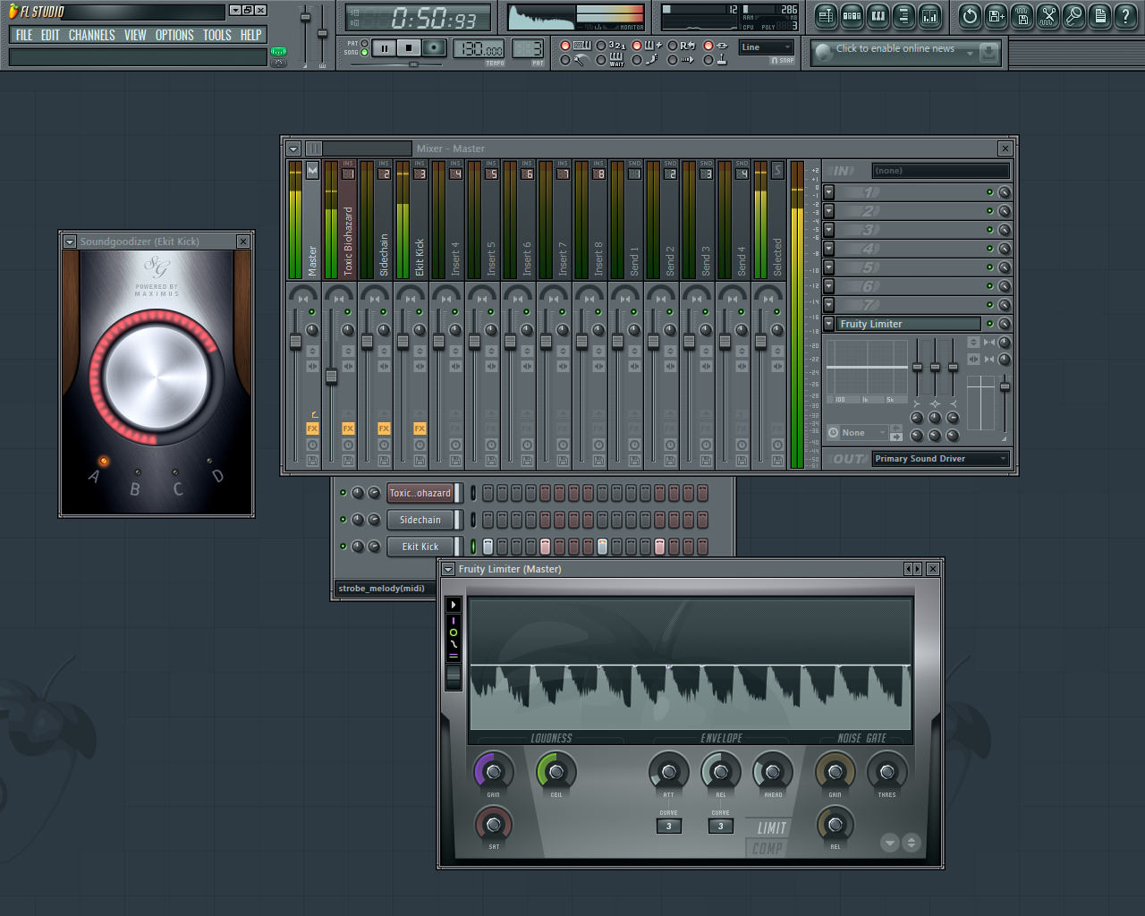Viewport: 1145px width, 916px height.
Task: Click the render to wave file icon
Action: [x=1022, y=16]
